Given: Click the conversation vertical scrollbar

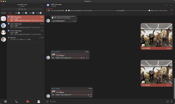Looking at the screenshot, I should pyautogui.click(x=174, y=88).
